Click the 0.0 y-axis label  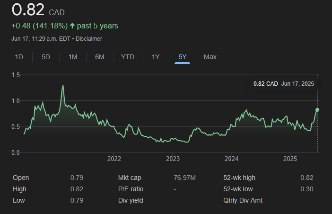(x=16, y=152)
